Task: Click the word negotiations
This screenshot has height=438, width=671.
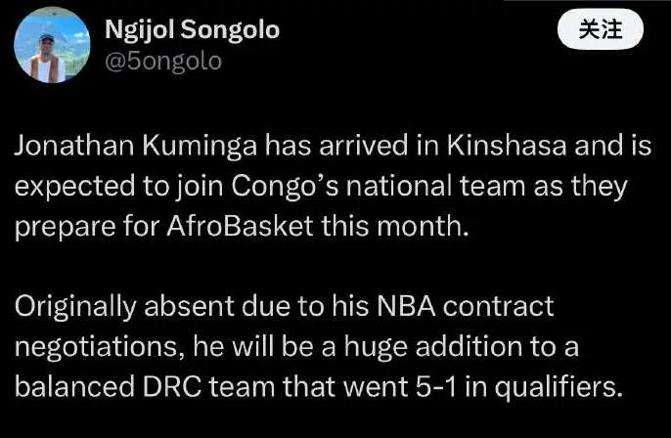Action: coord(96,346)
